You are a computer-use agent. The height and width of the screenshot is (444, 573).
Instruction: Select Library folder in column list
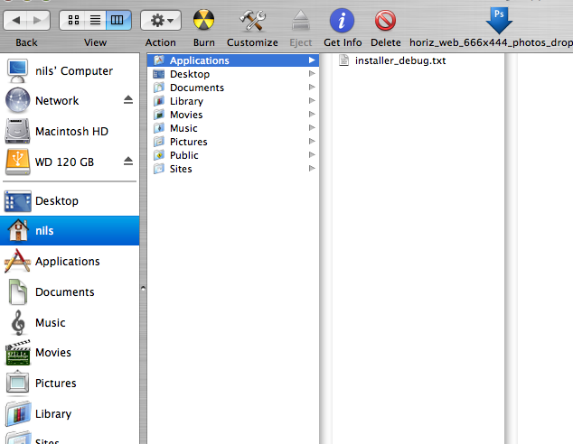click(x=233, y=101)
